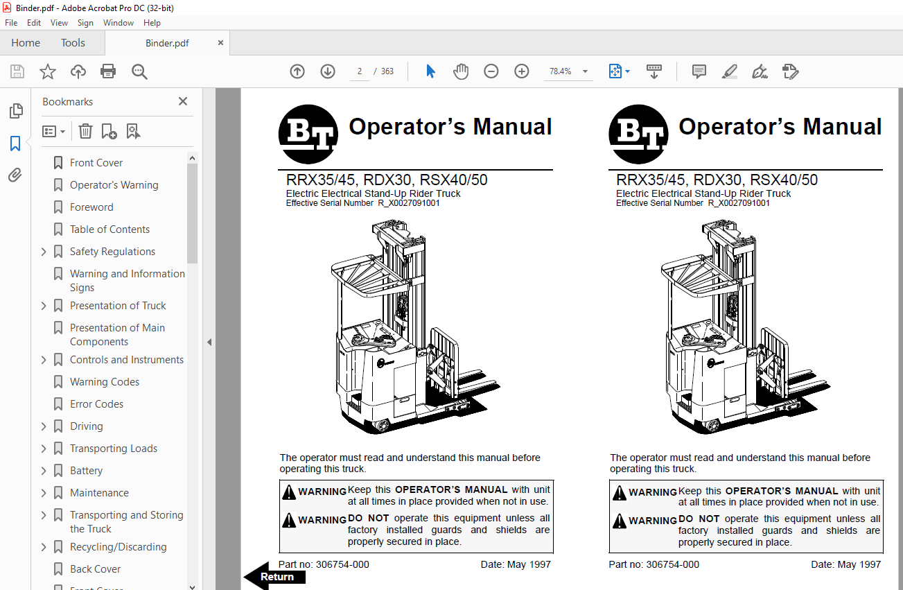
Task: Open the File menu
Action: click(11, 23)
